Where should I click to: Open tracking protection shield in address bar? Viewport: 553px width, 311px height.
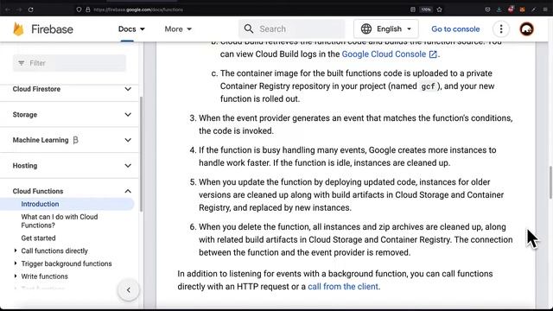point(79,10)
